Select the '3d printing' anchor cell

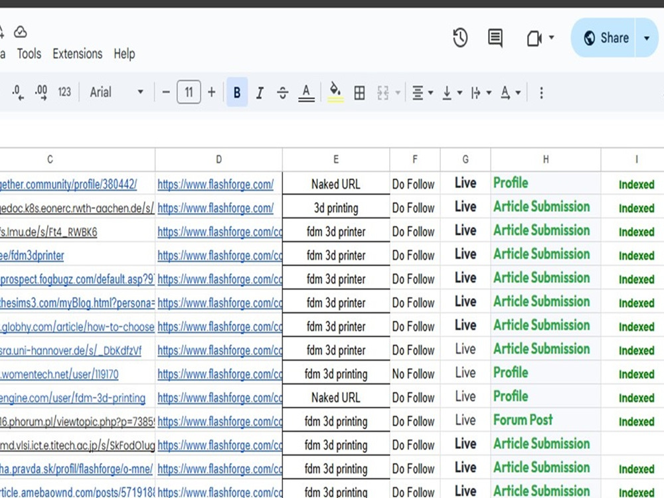336,208
